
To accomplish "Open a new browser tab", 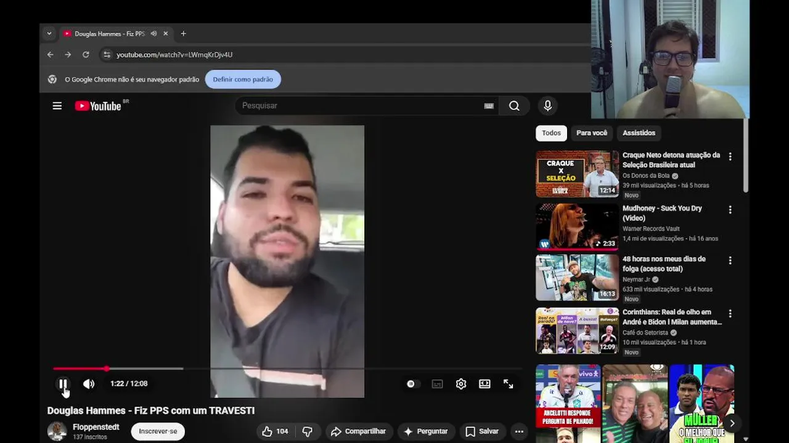I will point(183,34).
